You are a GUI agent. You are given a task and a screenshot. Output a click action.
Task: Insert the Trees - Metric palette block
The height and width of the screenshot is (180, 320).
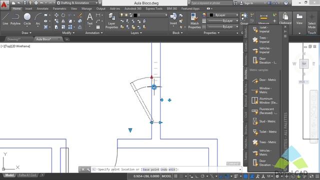pos(264,142)
